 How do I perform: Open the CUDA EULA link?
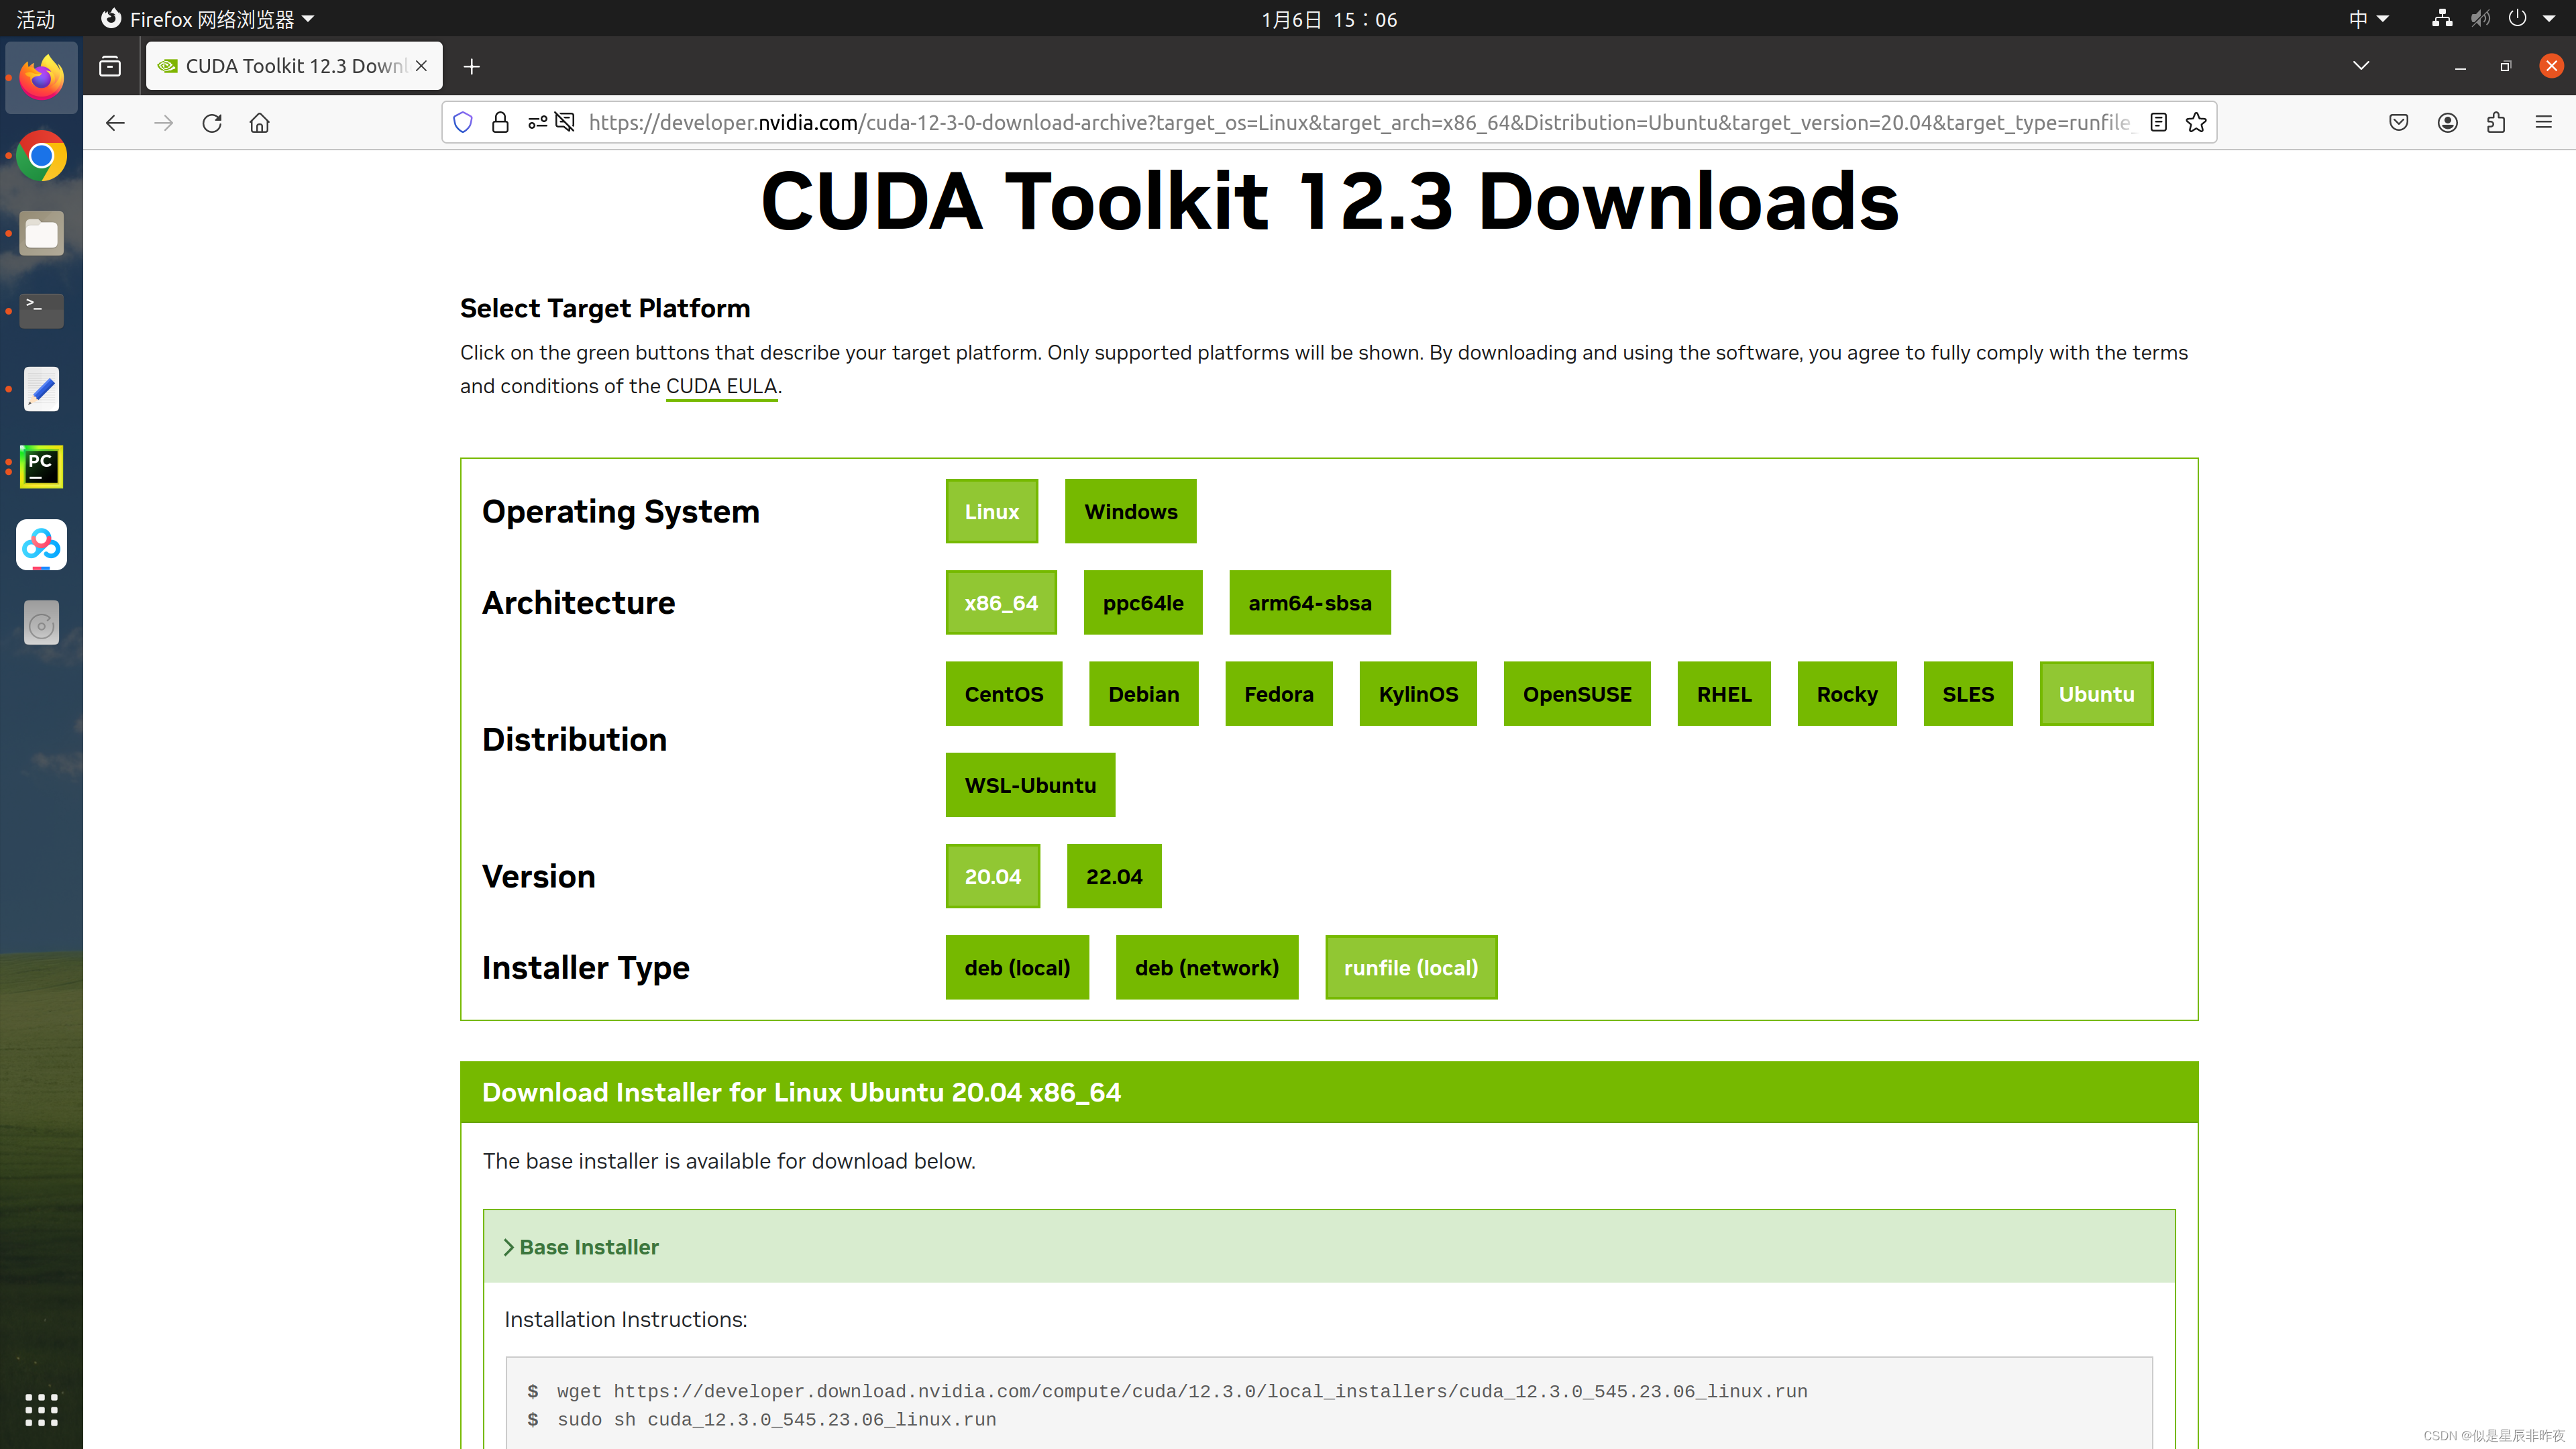(721, 387)
